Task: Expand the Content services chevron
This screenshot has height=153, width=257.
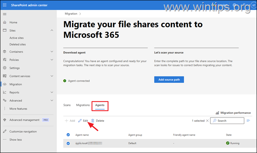Action: coord(52,76)
